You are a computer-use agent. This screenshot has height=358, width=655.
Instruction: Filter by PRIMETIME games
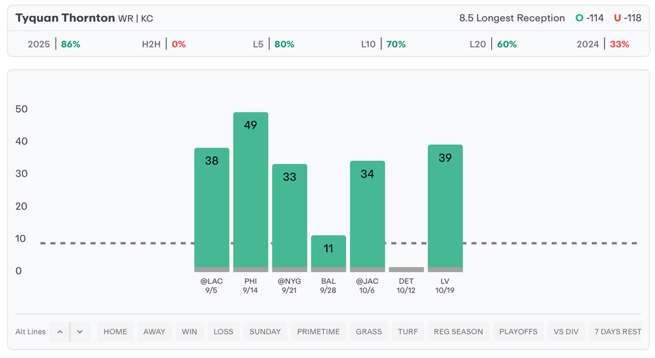click(x=319, y=332)
